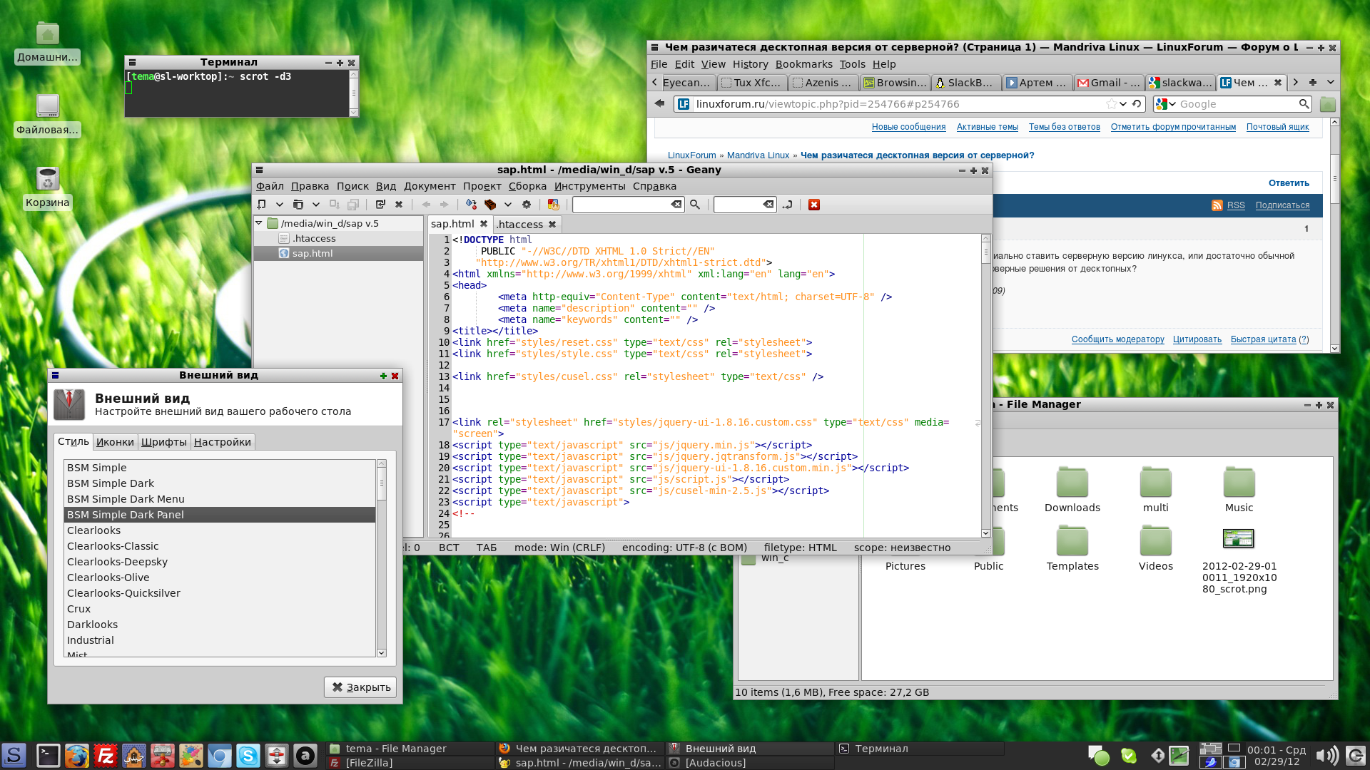Click the build brick icon in Geany toolbar
The width and height of the screenshot is (1370, 770).
tap(490, 205)
